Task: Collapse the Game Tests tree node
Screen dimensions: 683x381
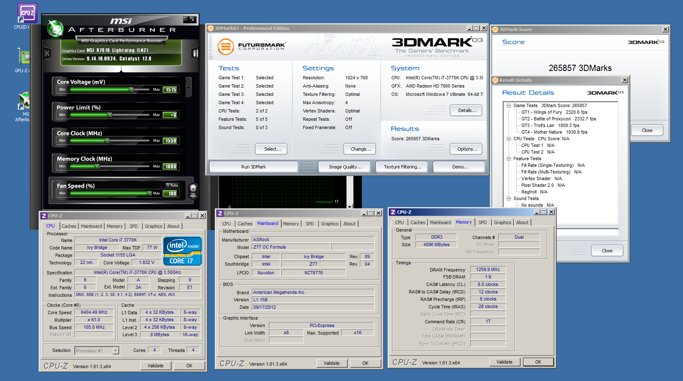Action: [509, 105]
